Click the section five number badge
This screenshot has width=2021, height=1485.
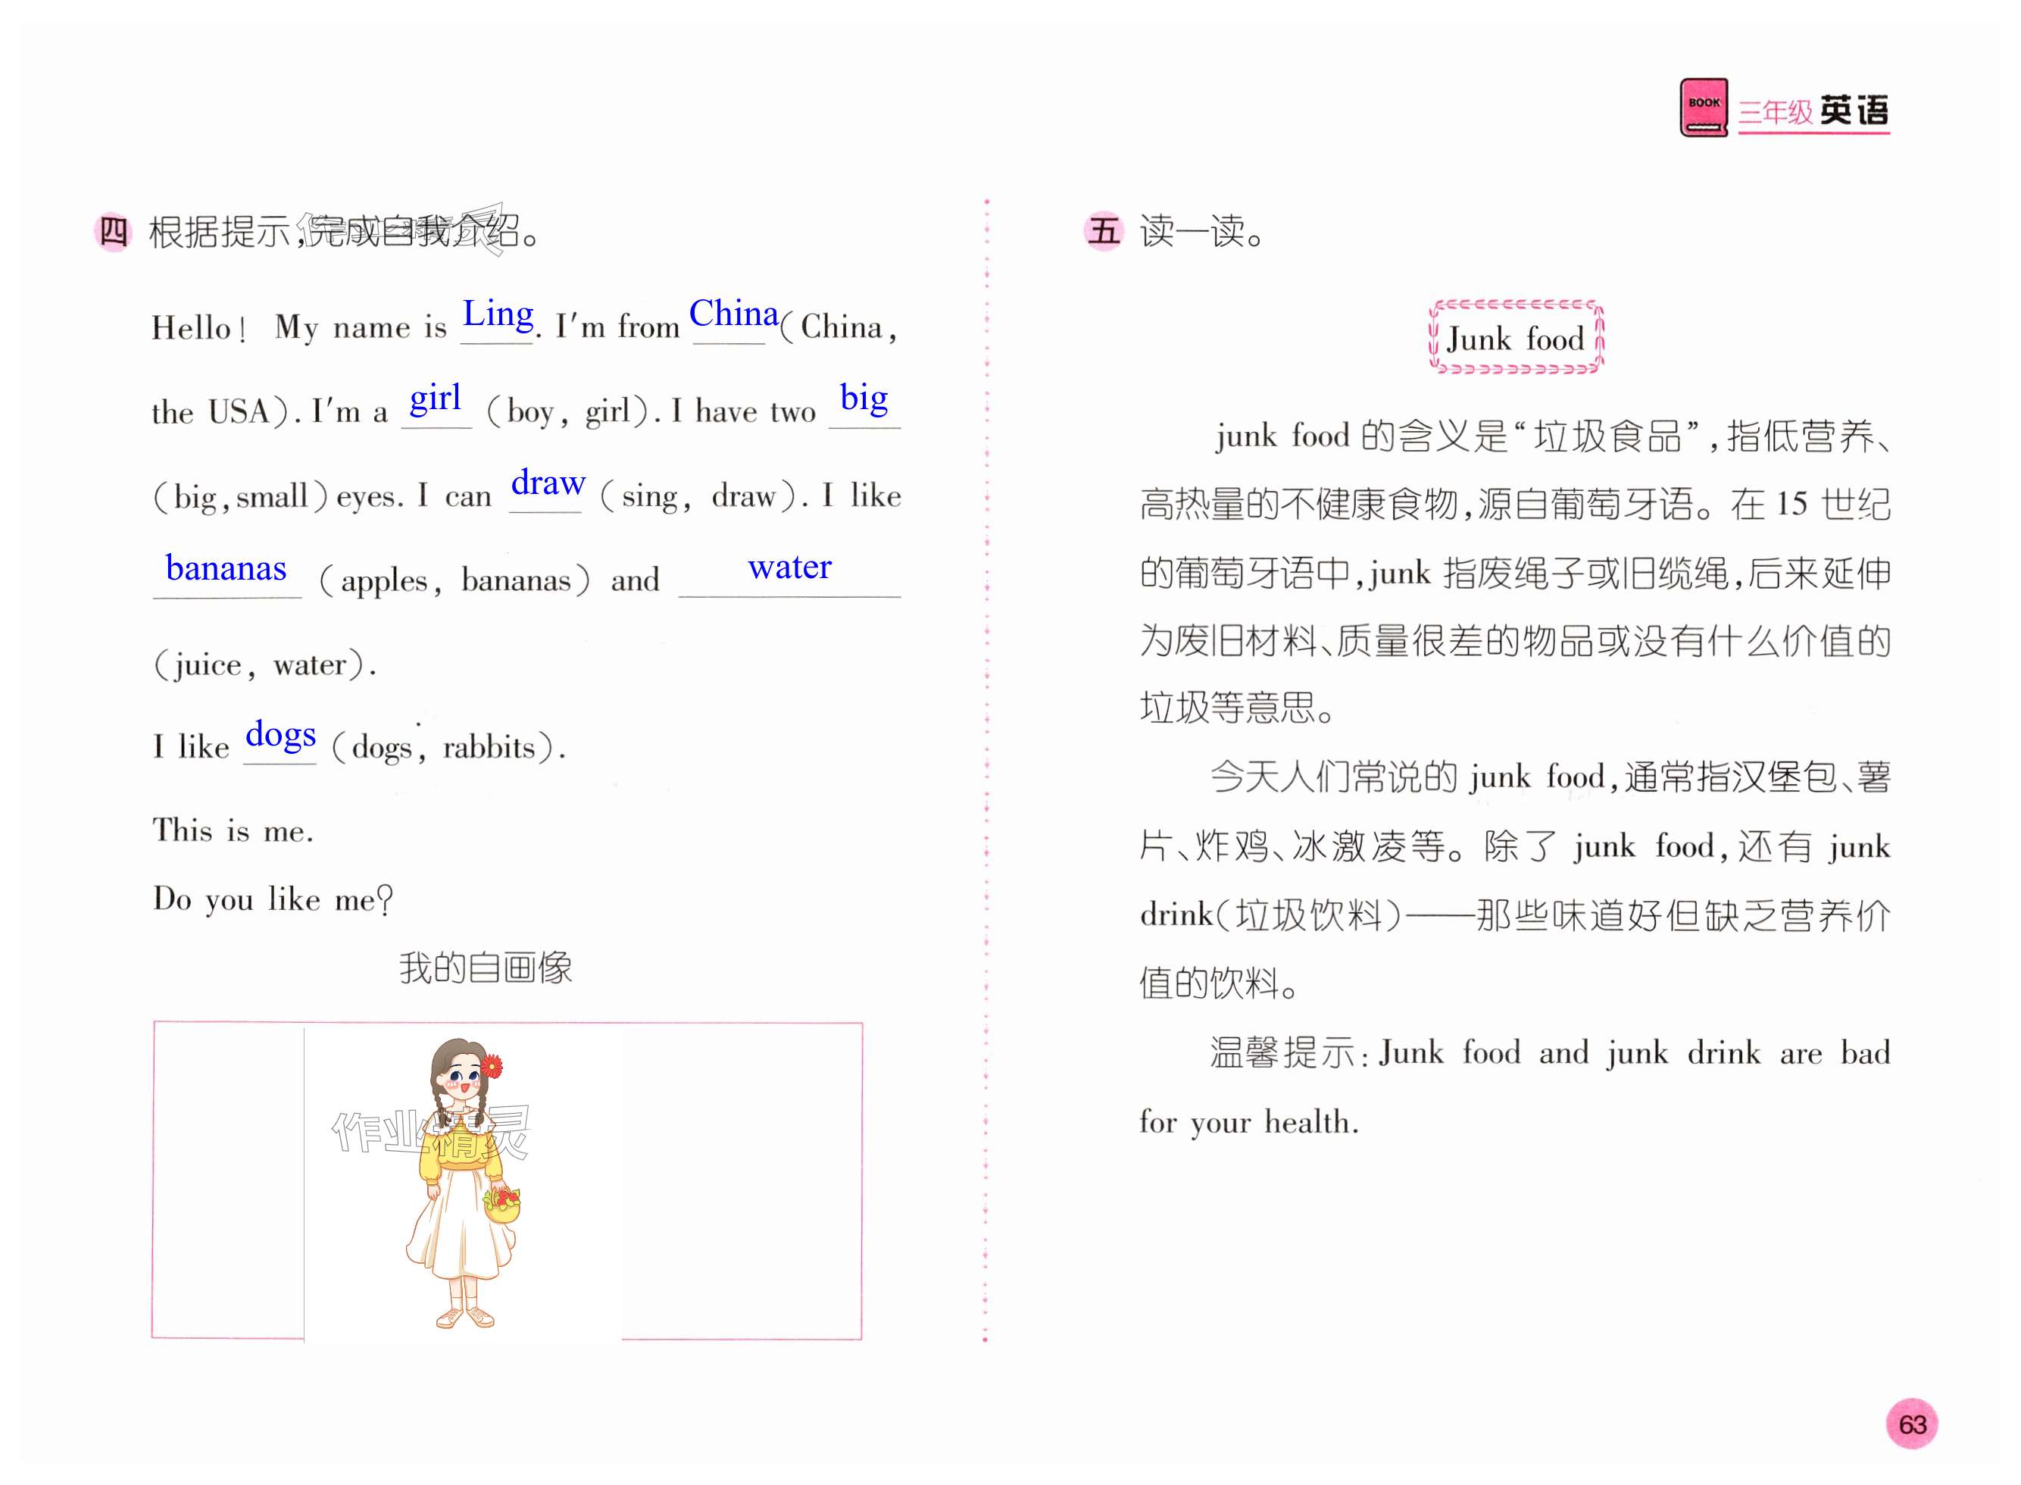point(1104,231)
